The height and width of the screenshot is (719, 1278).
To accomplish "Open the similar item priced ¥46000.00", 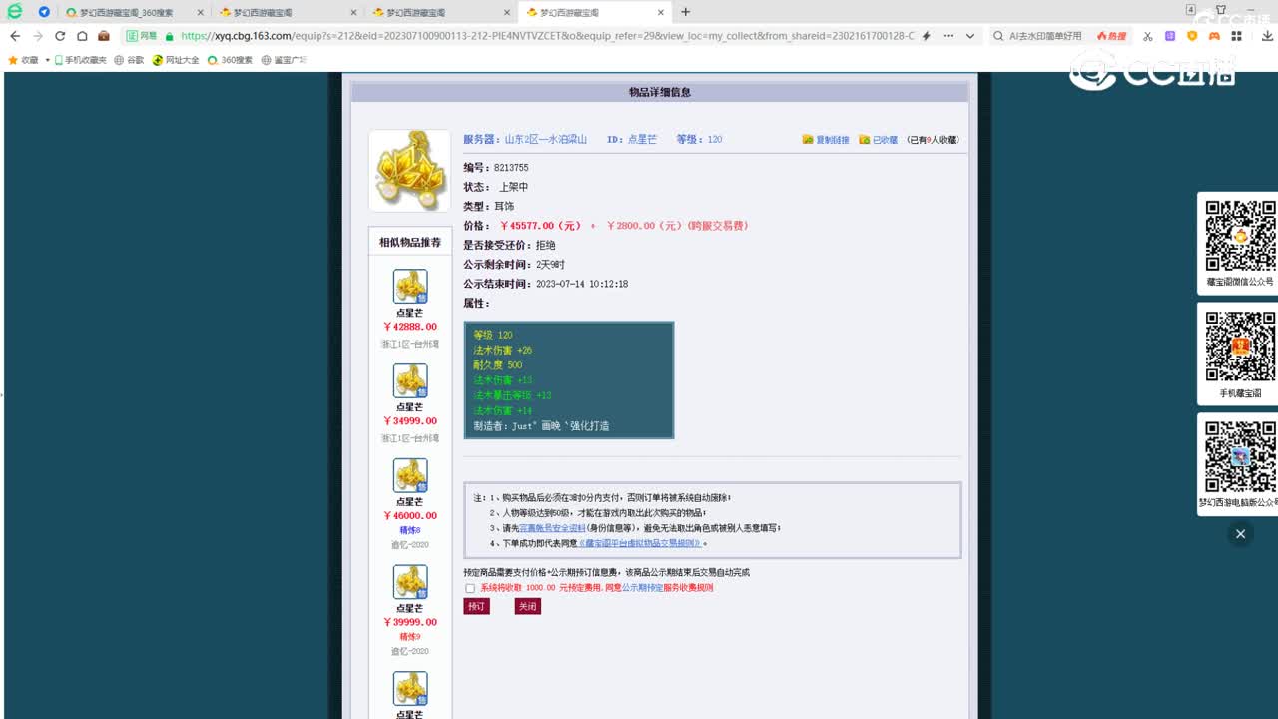I will (410, 475).
